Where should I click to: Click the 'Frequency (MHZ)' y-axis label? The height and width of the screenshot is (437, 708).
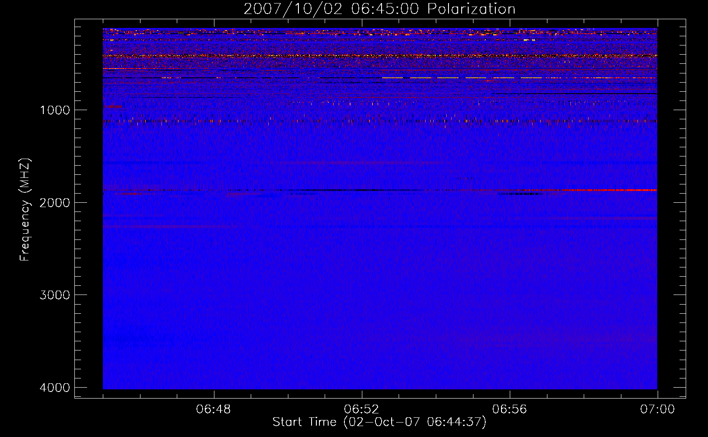pos(25,210)
